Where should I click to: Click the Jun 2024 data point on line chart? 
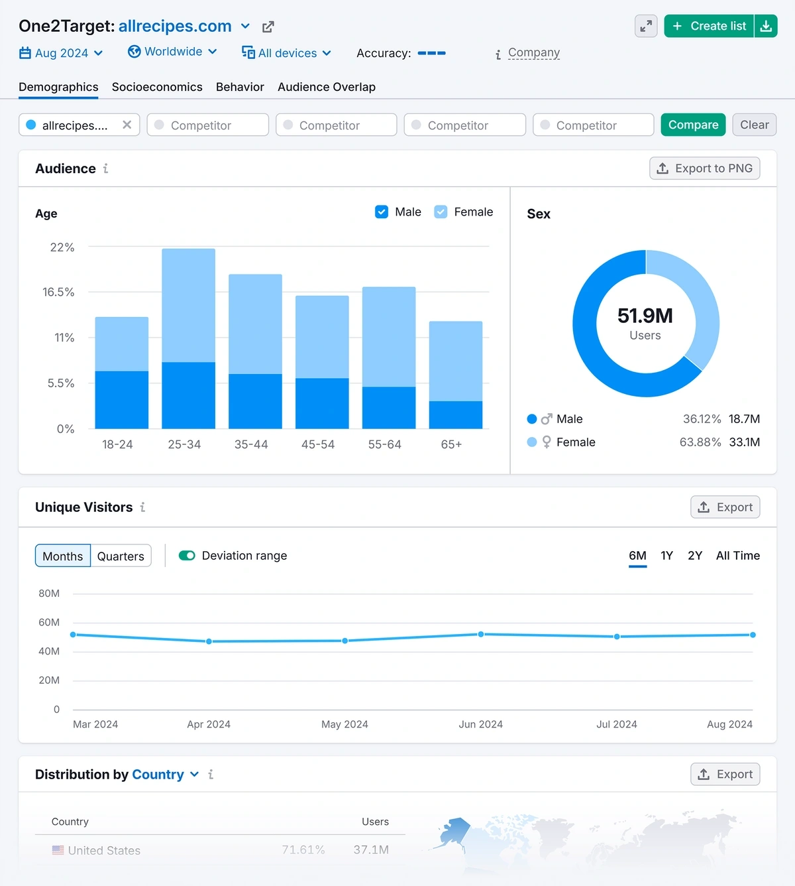(x=481, y=635)
